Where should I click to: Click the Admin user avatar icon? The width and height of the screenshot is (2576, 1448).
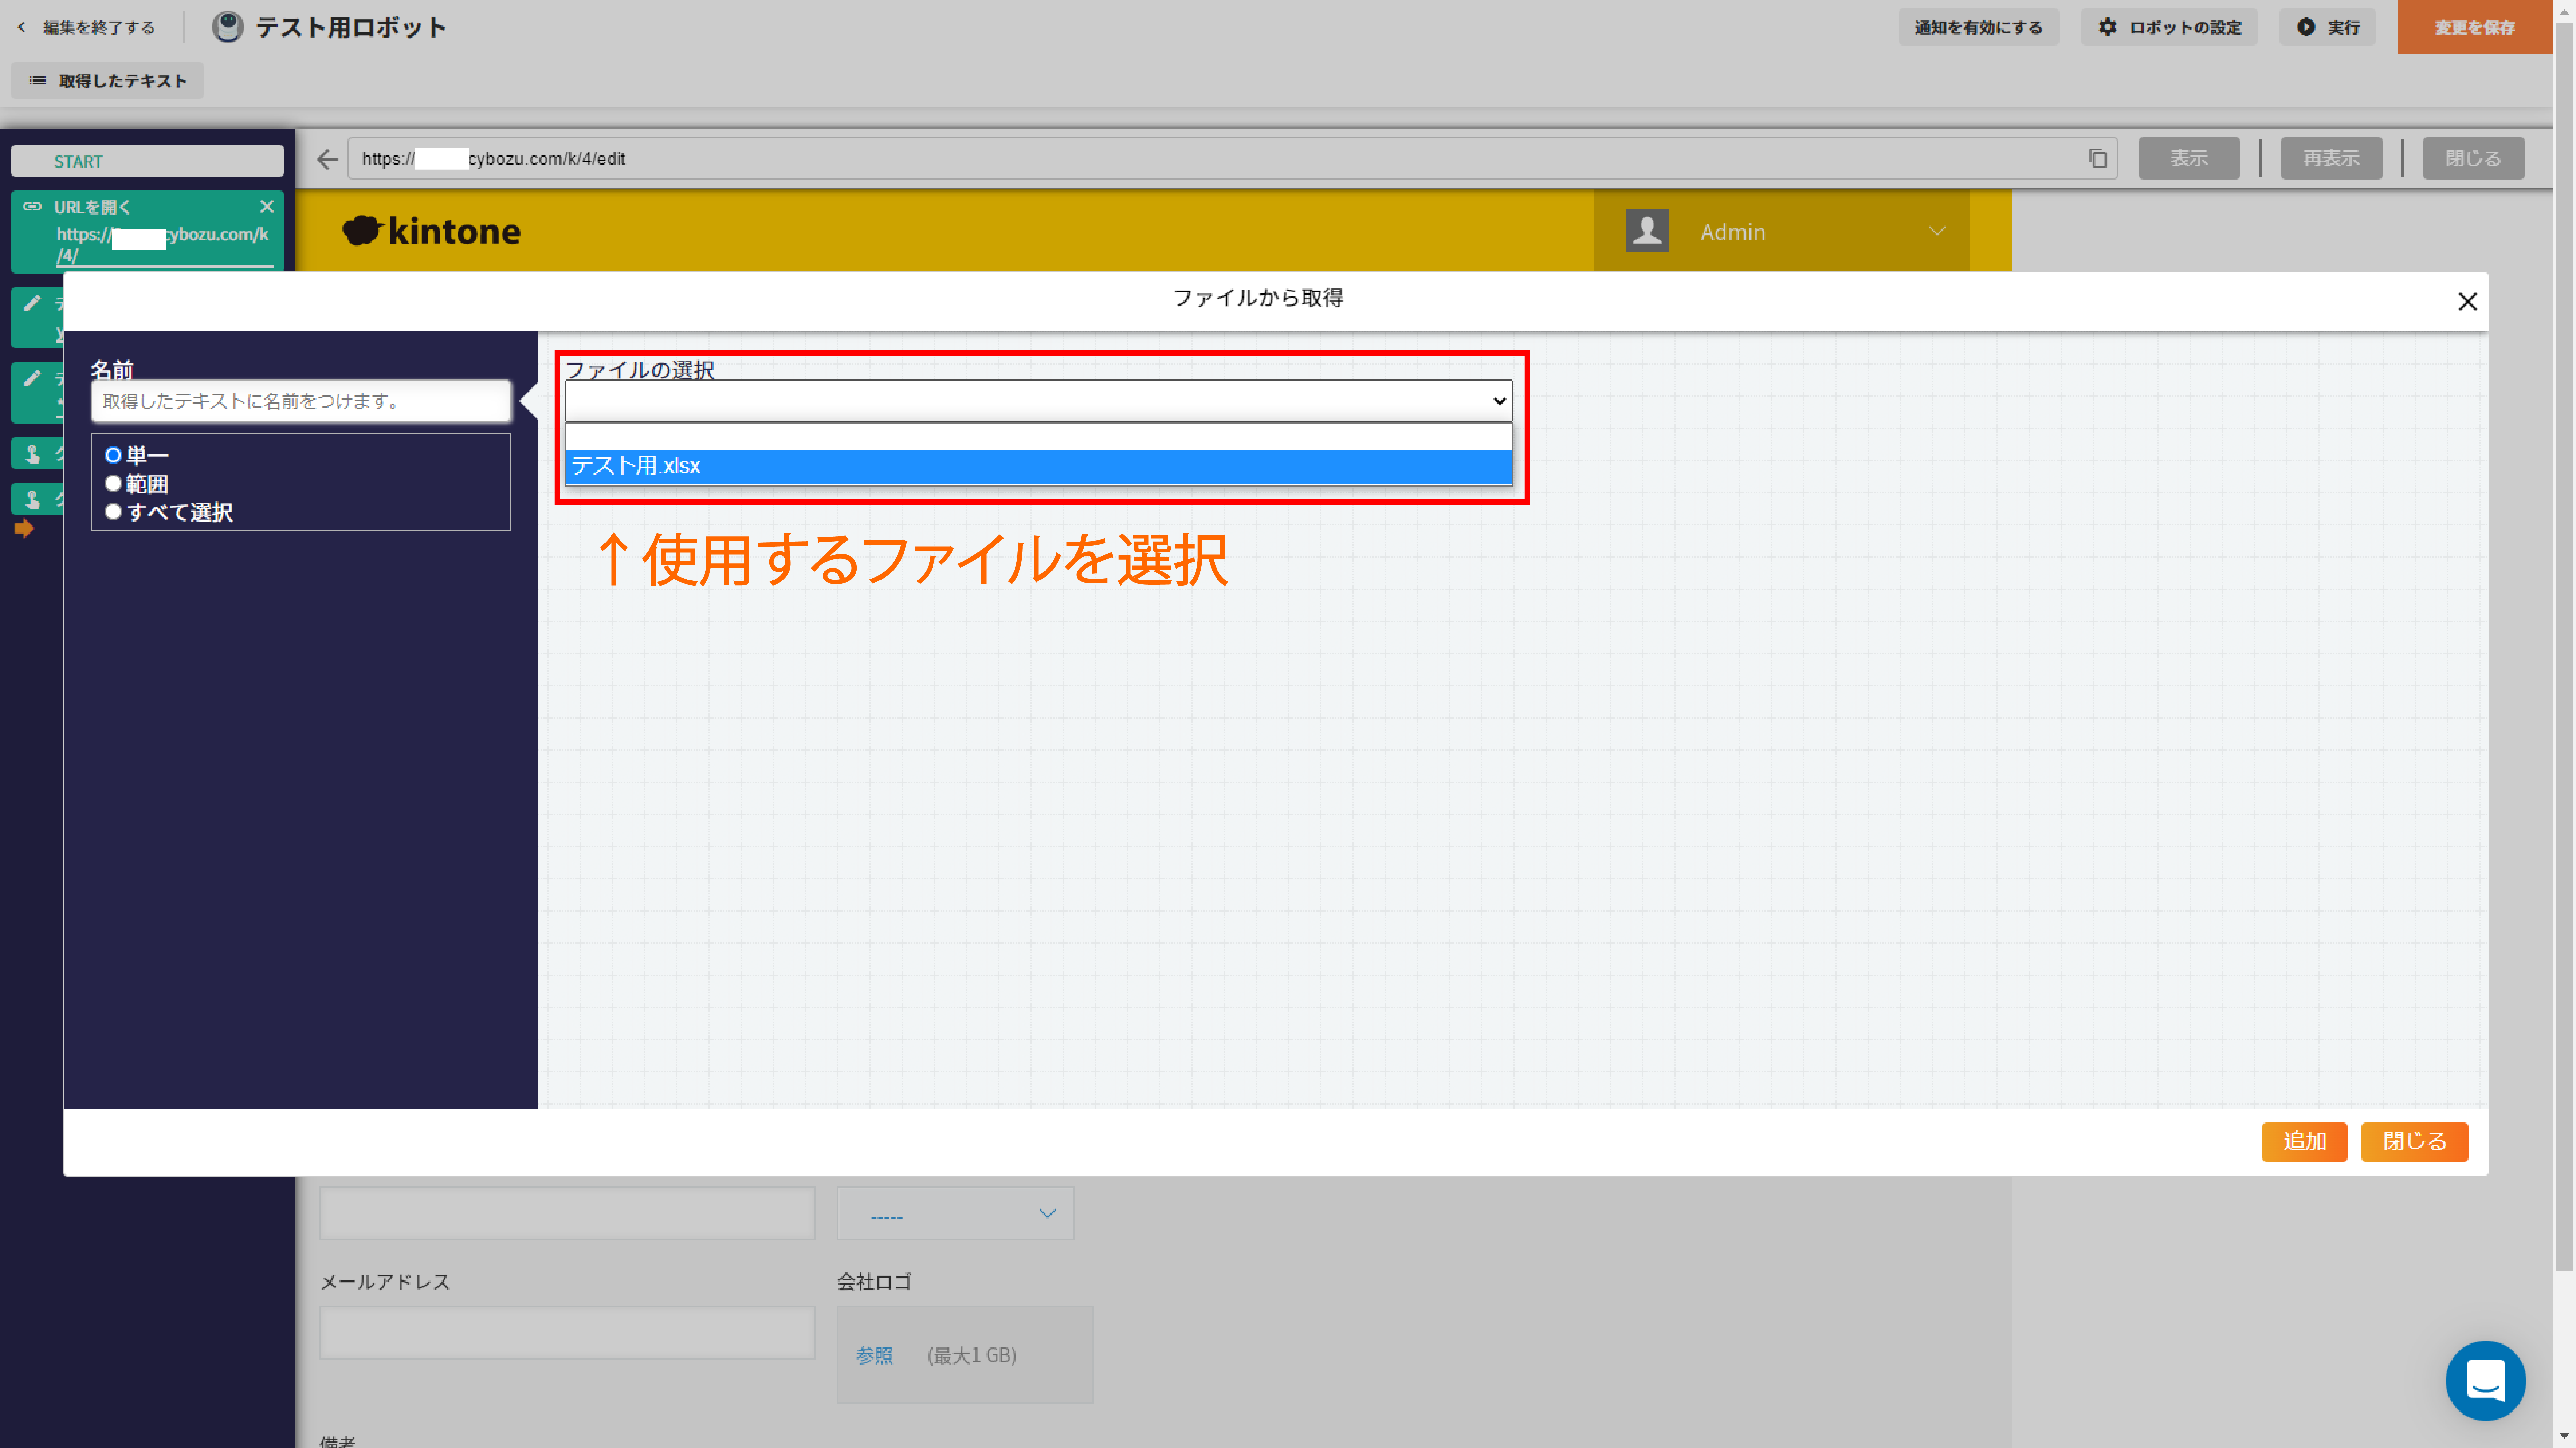point(1647,231)
